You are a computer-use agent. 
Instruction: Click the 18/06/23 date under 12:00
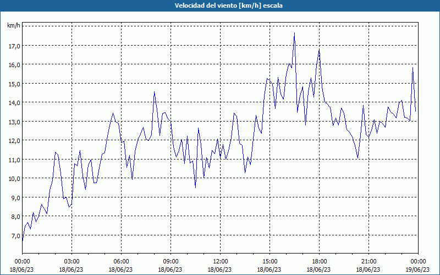tap(219, 269)
